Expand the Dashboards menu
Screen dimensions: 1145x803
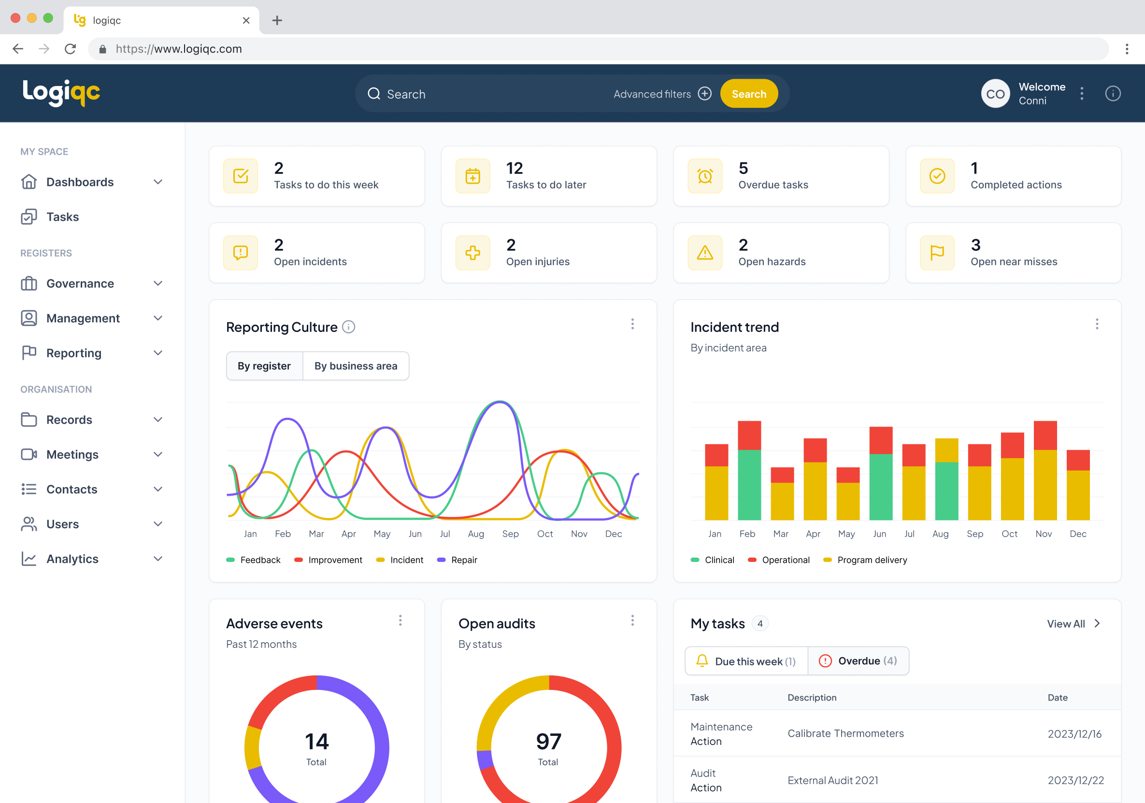tap(158, 182)
